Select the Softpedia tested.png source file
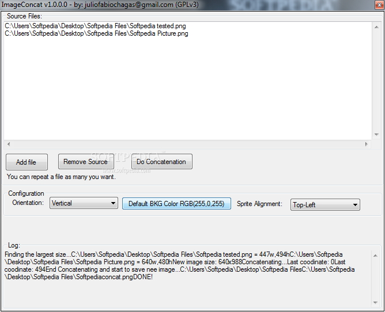 pyautogui.click(x=95, y=26)
